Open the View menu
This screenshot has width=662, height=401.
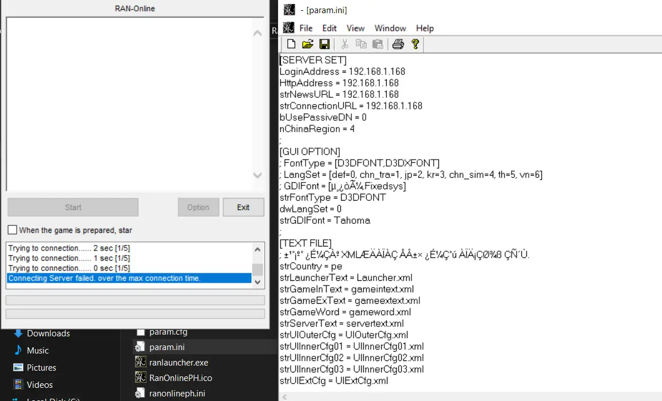pos(355,28)
